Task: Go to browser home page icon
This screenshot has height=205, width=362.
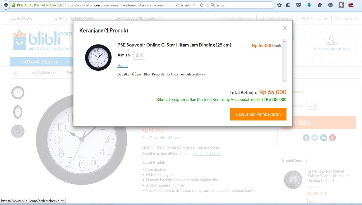Action: coord(320,5)
